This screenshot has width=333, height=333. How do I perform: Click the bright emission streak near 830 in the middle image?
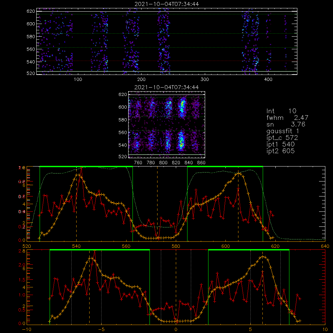(x=181, y=124)
